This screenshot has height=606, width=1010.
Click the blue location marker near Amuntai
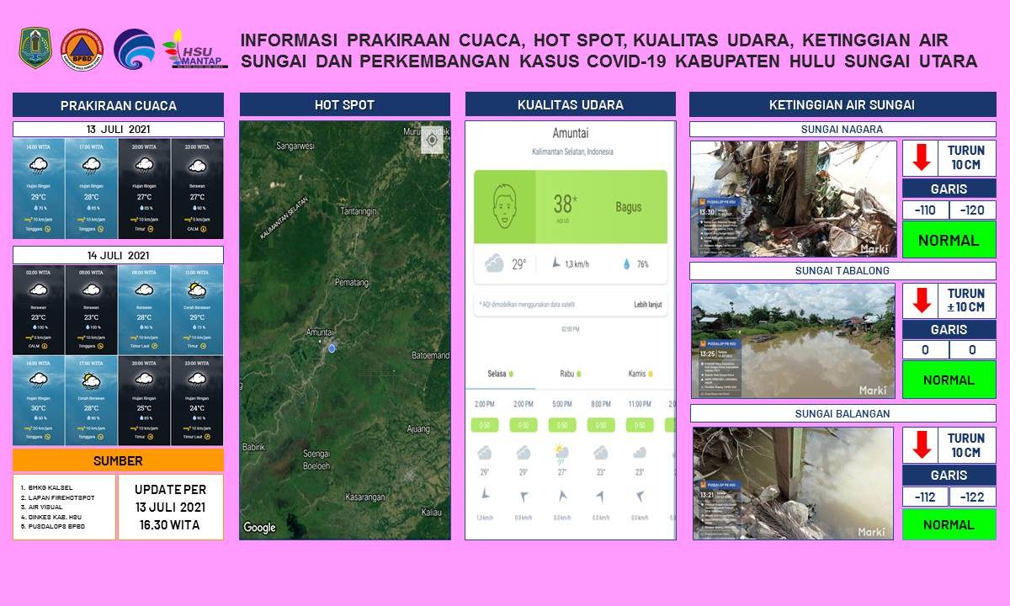pos(332,348)
